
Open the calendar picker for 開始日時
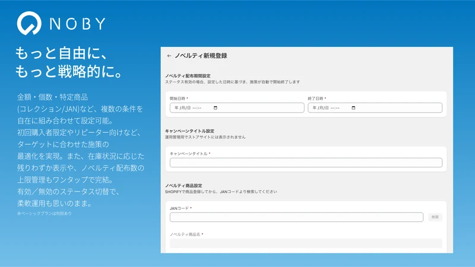216,108
